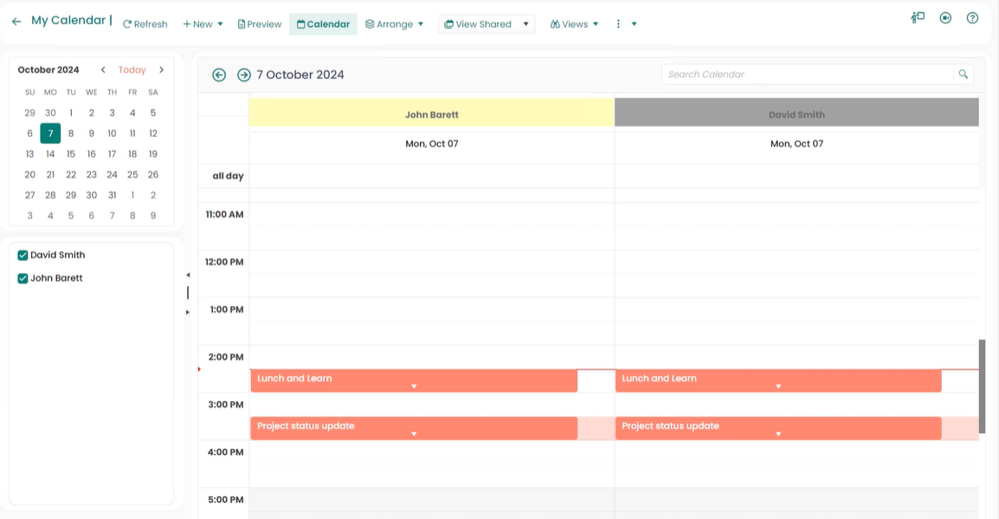Go to next day with circled right arrow

244,75
